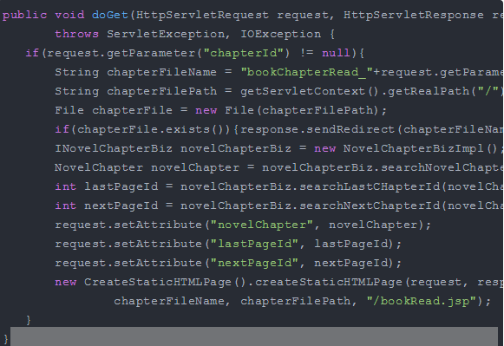504x346 pixels.
Task: Click the CreateStaticHTMLPage() constructor call
Action: point(165,282)
